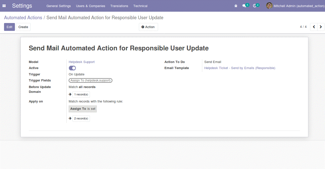Click arrow next to 1 record(s)
325x169 pixels.
tap(70, 94)
